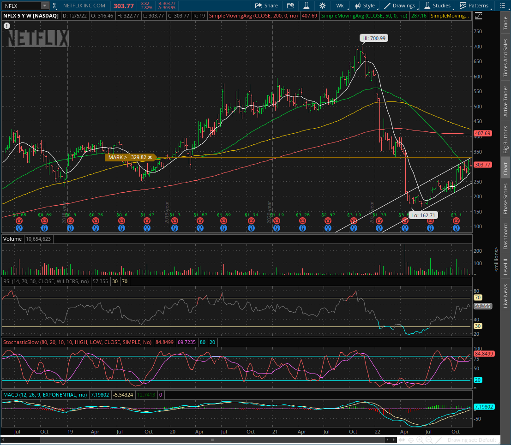
Task: Click the blue bulb icon below $0.89
Action: tap(45, 228)
